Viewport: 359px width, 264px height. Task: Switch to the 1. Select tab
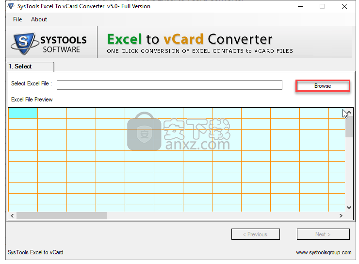click(x=31, y=66)
